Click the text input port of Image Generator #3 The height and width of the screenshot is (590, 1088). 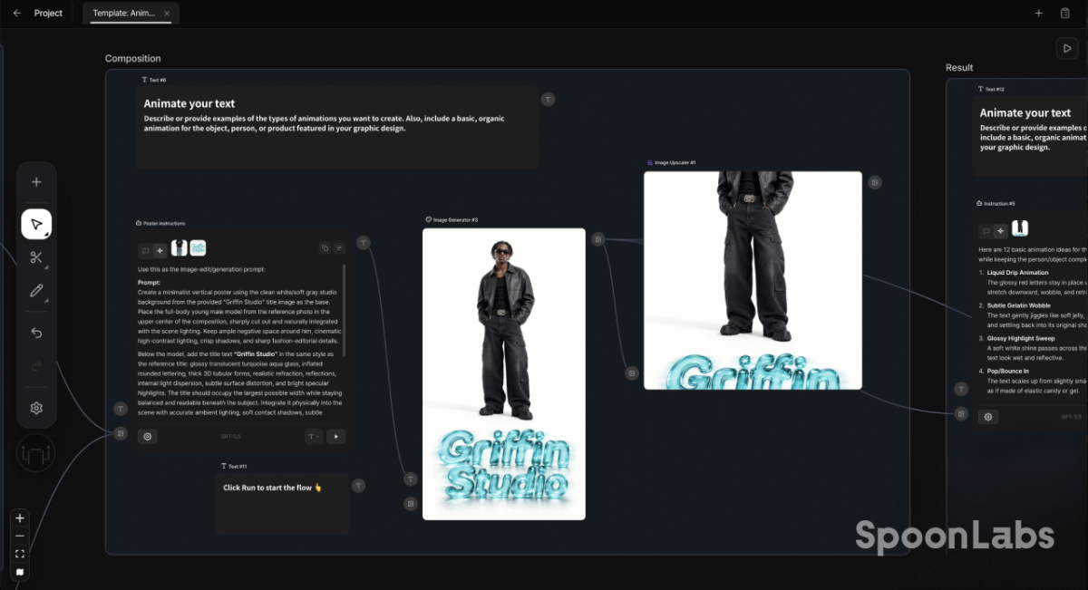410,479
